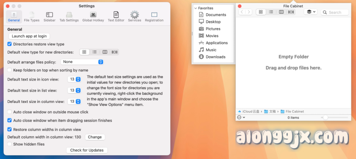Go back in File Cabinet window
356x159 pixels.
point(242,12)
